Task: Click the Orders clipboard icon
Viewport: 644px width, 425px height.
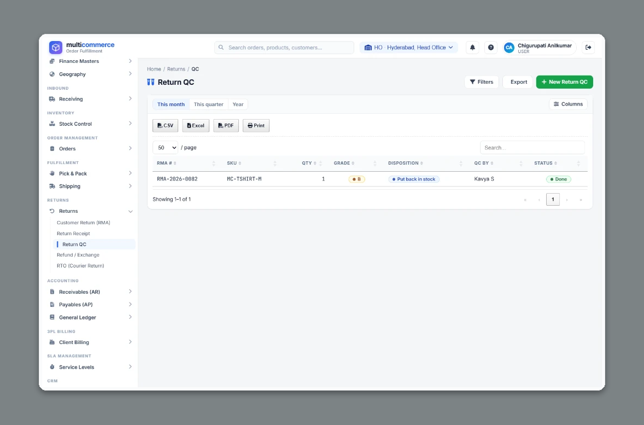Action: 52,149
